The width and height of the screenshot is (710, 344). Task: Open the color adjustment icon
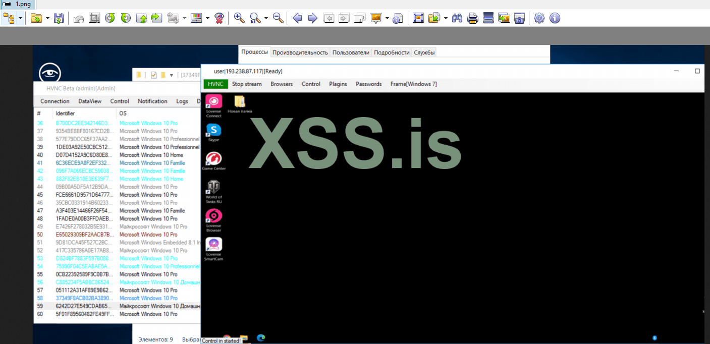coord(196,19)
